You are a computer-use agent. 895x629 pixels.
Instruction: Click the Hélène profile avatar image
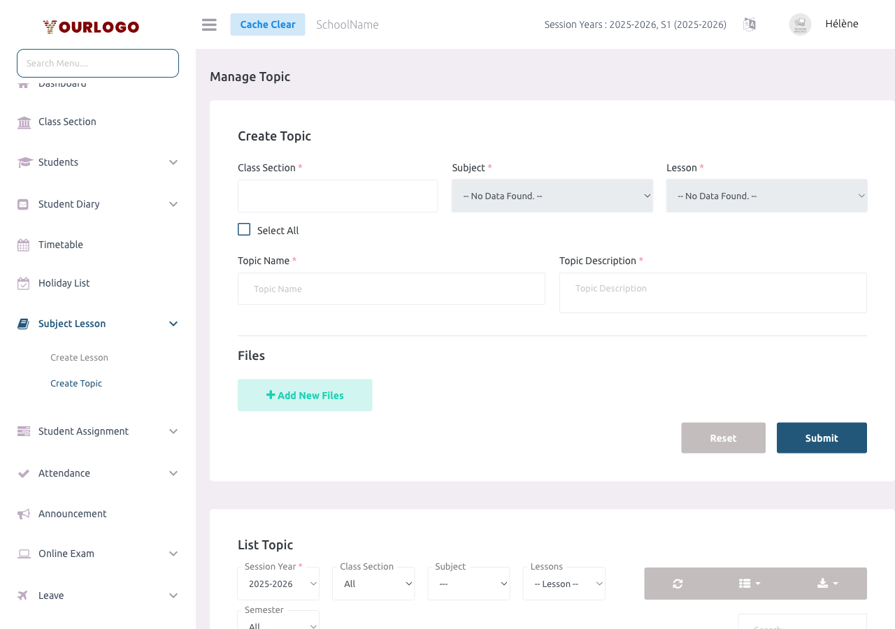799,24
